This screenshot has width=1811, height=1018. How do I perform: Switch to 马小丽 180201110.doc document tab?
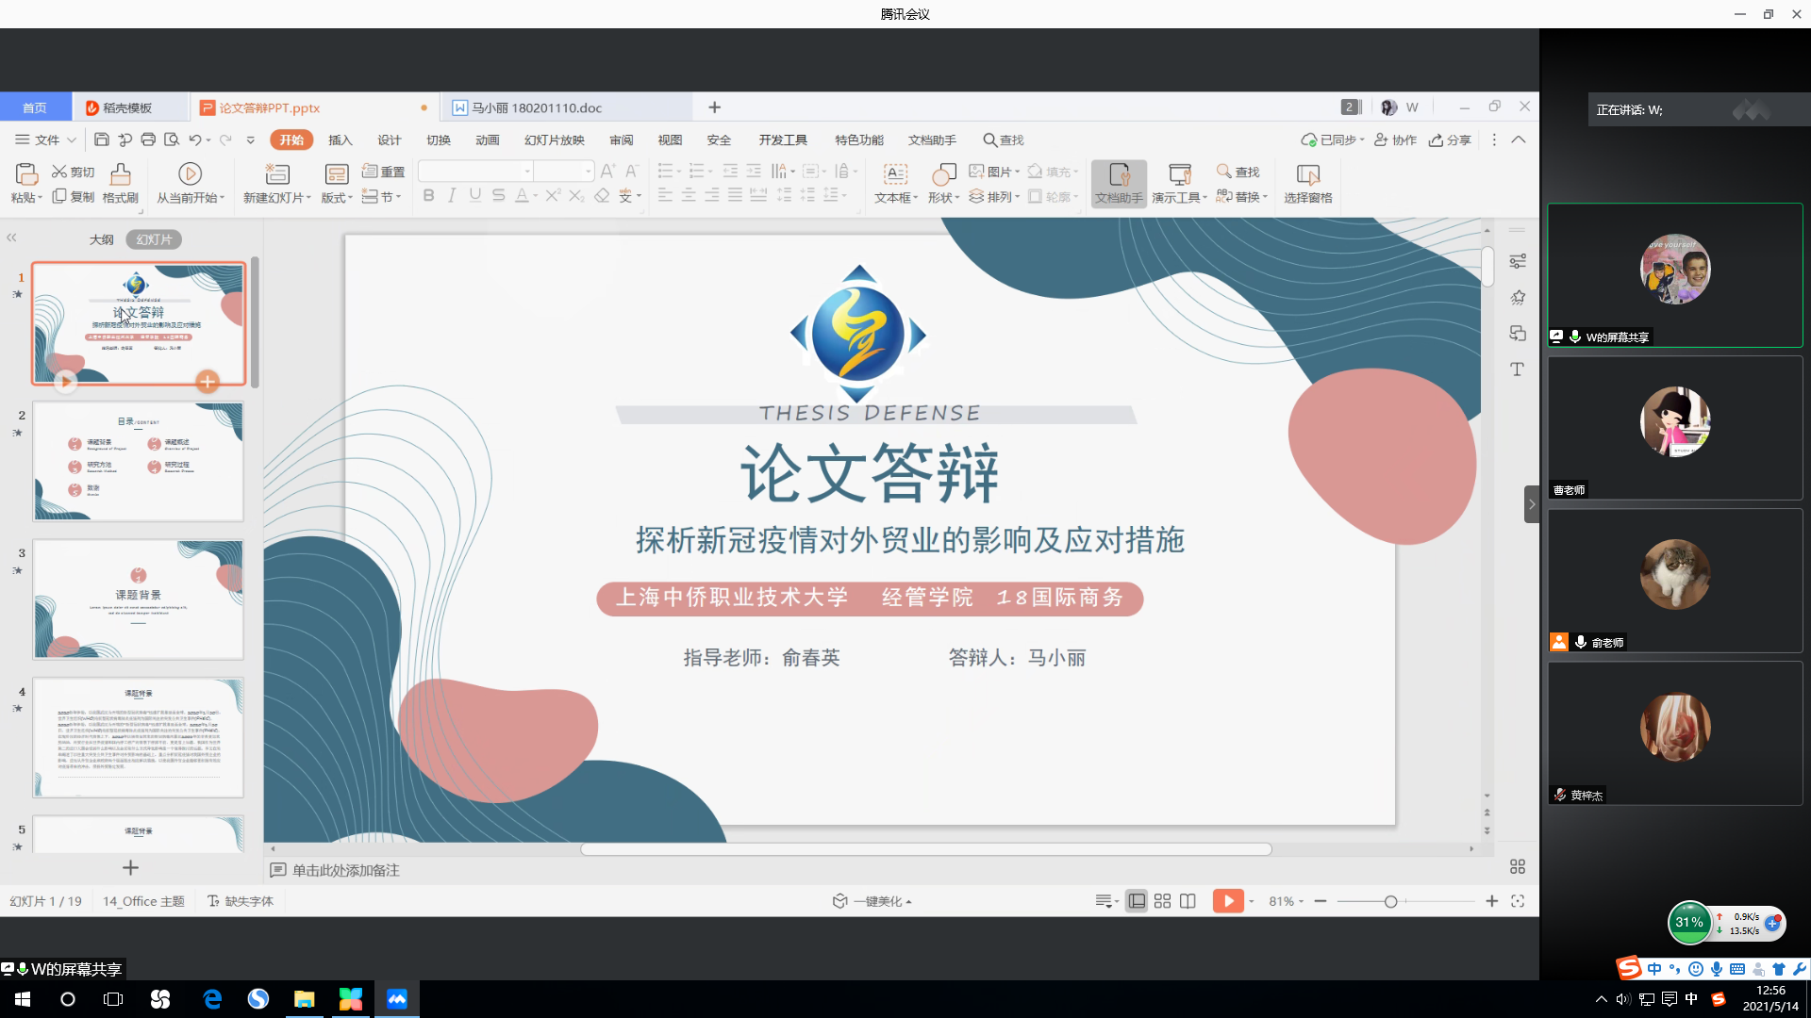click(536, 107)
